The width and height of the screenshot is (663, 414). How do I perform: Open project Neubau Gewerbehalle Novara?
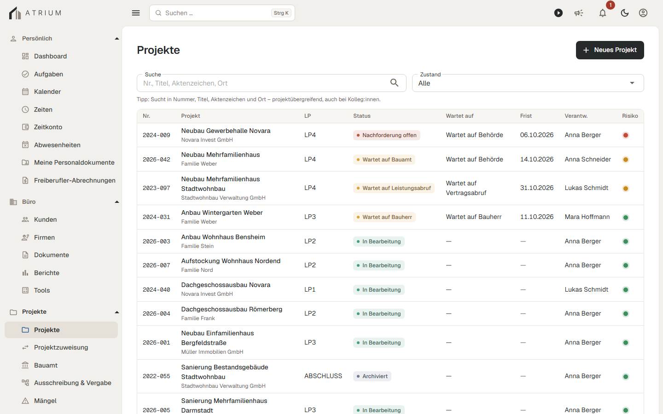pyautogui.click(x=226, y=131)
